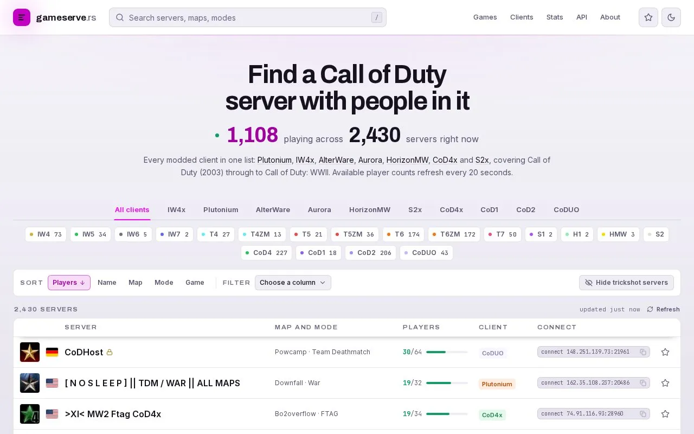The image size is (694, 434).
Task: Open the About nav link
Action: coord(610,17)
